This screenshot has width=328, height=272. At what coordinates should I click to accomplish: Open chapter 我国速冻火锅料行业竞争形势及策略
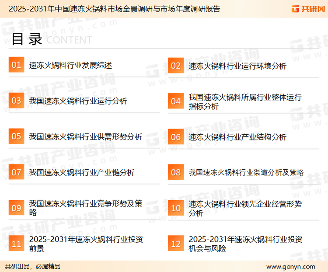[86, 208]
